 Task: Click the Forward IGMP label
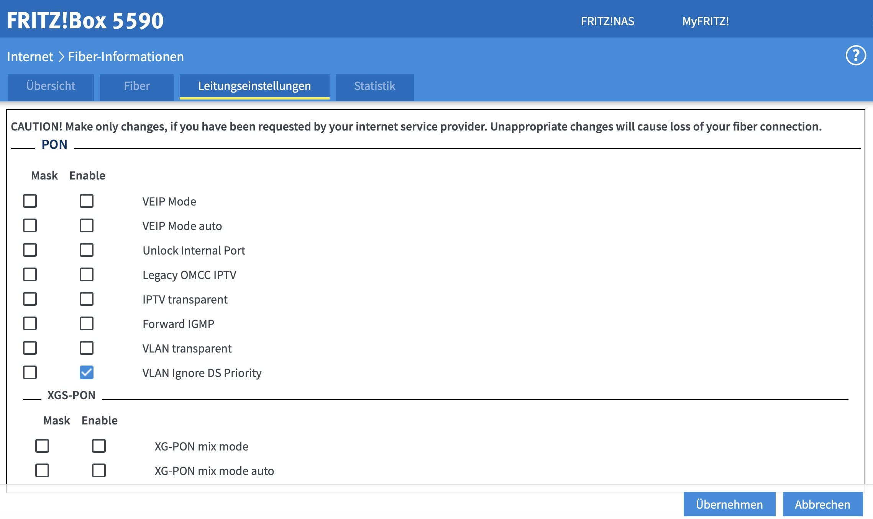coord(178,324)
